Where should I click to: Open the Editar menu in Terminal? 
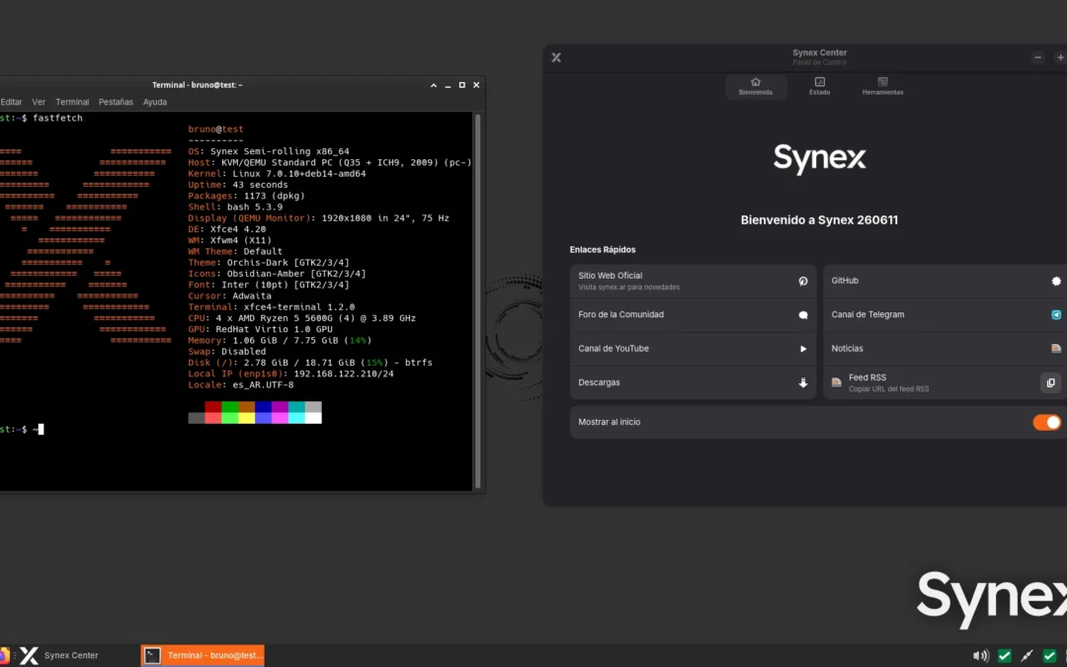pyautogui.click(x=11, y=102)
